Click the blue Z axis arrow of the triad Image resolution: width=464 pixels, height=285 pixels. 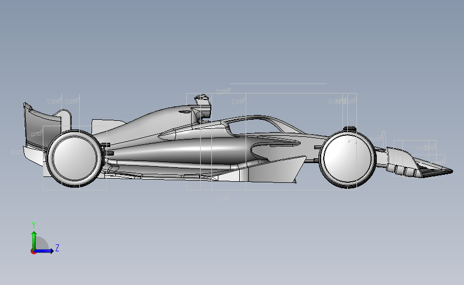coord(44,251)
